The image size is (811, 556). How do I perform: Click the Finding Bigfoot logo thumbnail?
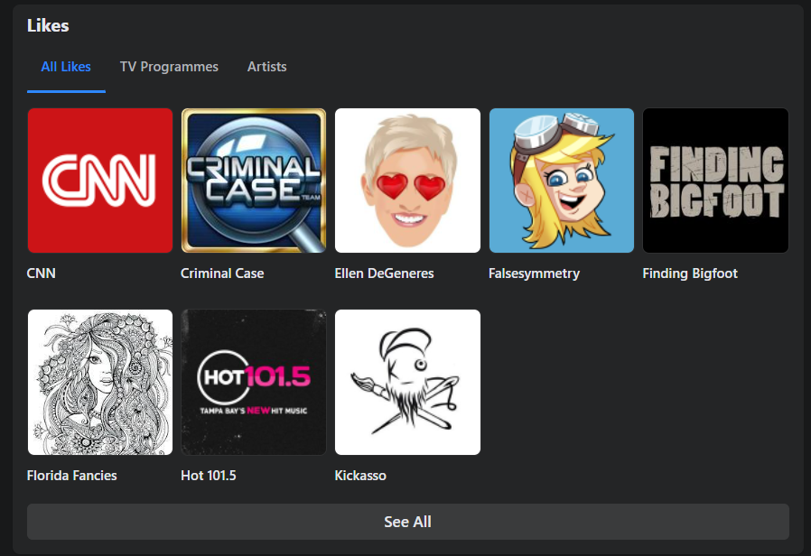pyautogui.click(x=716, y=181)
